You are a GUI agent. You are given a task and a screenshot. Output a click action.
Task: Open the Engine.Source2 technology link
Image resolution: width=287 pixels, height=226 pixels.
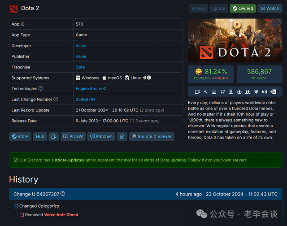tap(91, 89)
